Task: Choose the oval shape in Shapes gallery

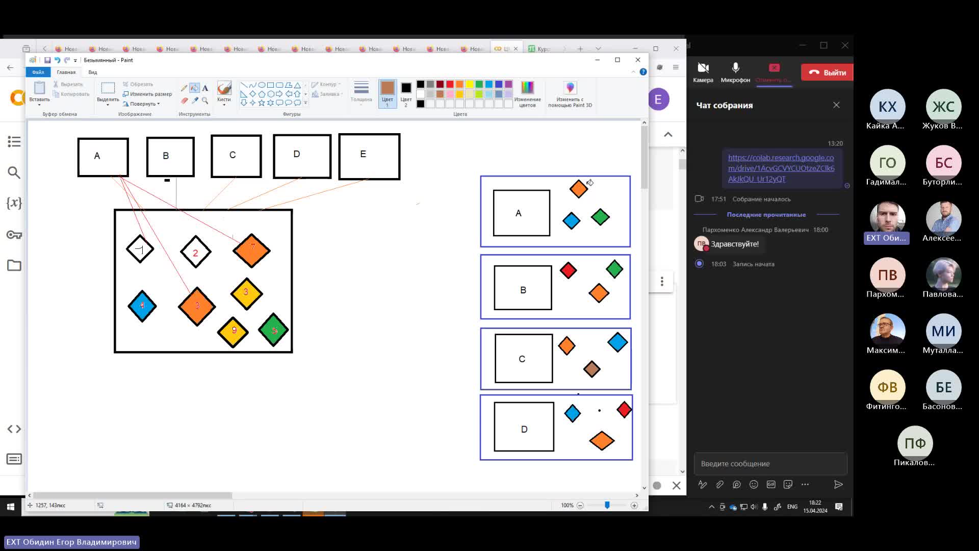Action: tap(262, 85)
